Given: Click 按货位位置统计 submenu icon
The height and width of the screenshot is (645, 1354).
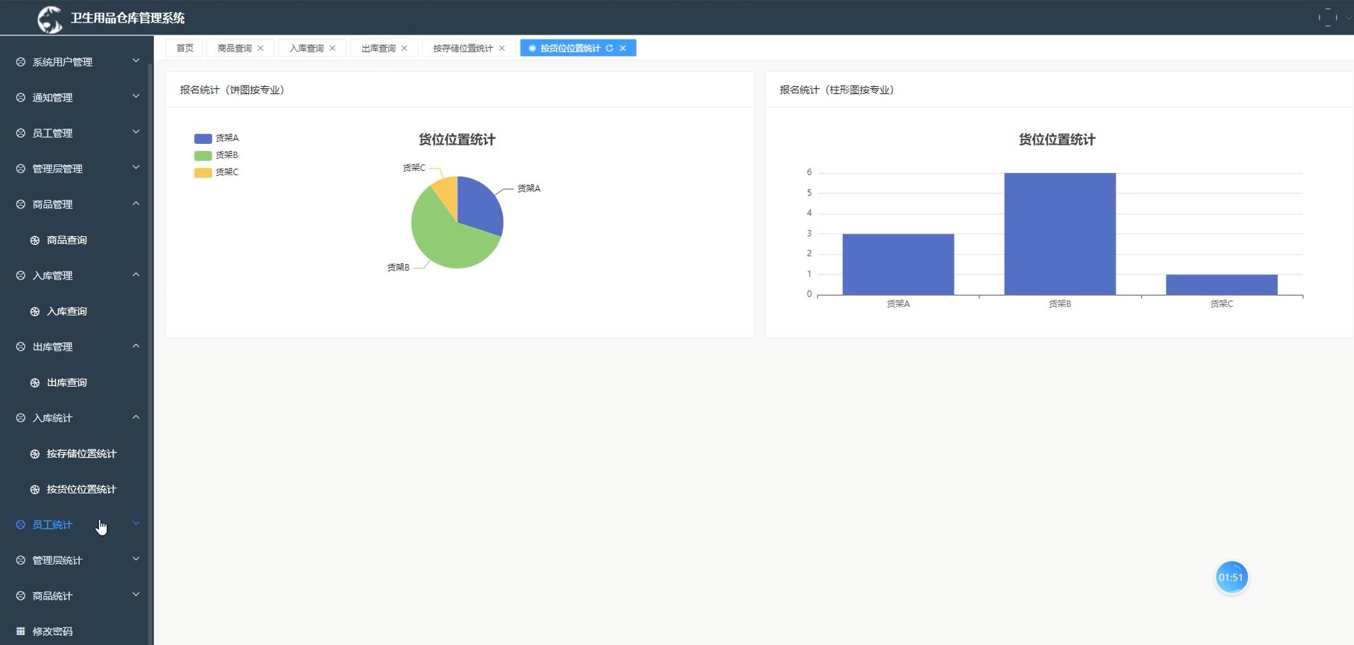Looking at the screenshot, I should coord(35,489).
